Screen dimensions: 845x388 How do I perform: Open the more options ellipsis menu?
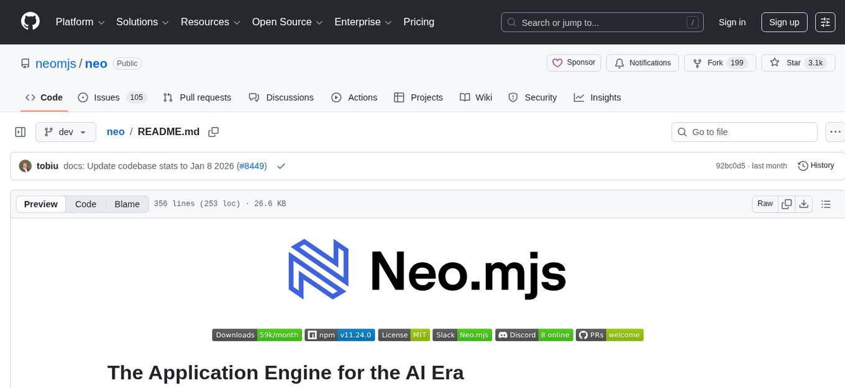coord(835,131)
